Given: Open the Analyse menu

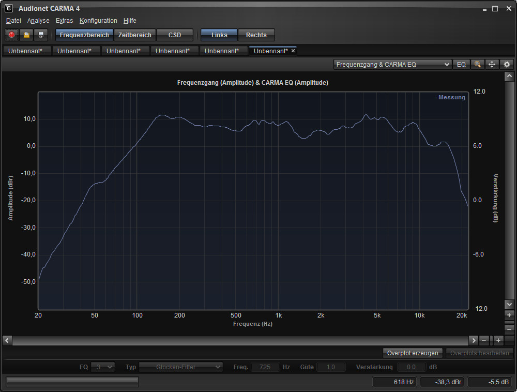Looking at the screenshot, I should tap(38, 21).
